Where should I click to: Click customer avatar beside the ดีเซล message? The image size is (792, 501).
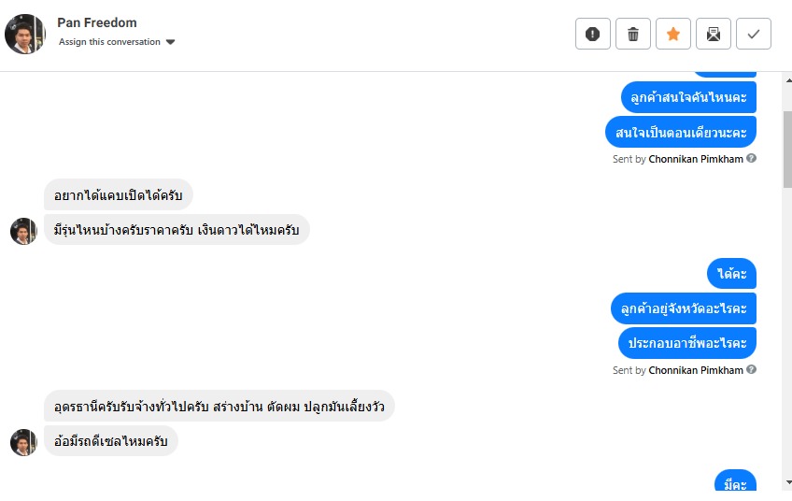pyautogui.click(x=23, y=442)
